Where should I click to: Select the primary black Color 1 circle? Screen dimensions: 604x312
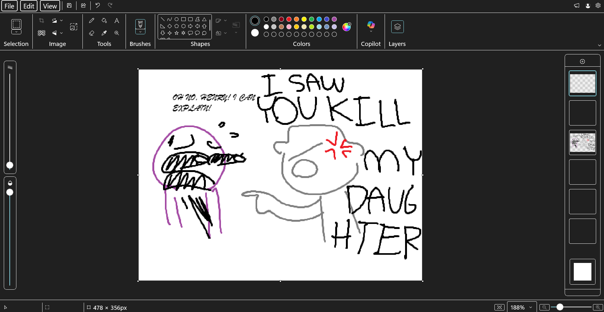tap(255, 21)
